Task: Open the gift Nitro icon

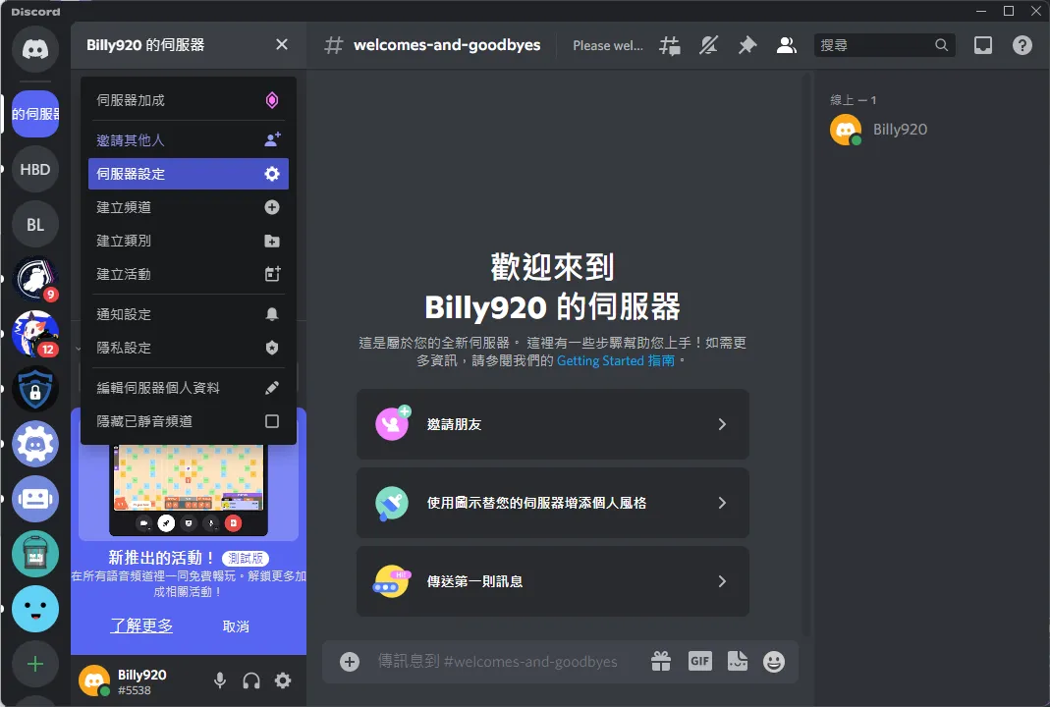Action: tap(661, 662)
